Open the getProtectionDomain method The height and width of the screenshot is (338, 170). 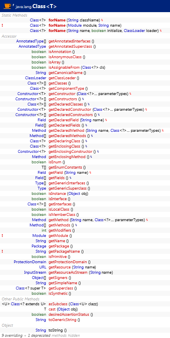coord(68,262)
